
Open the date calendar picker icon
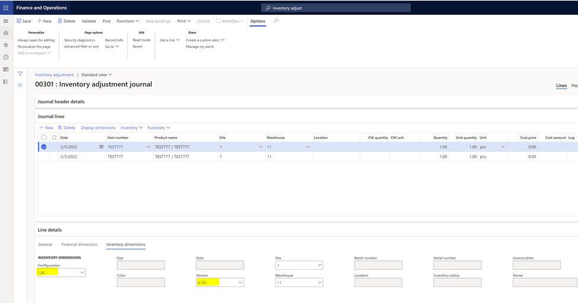coord(101,146)
